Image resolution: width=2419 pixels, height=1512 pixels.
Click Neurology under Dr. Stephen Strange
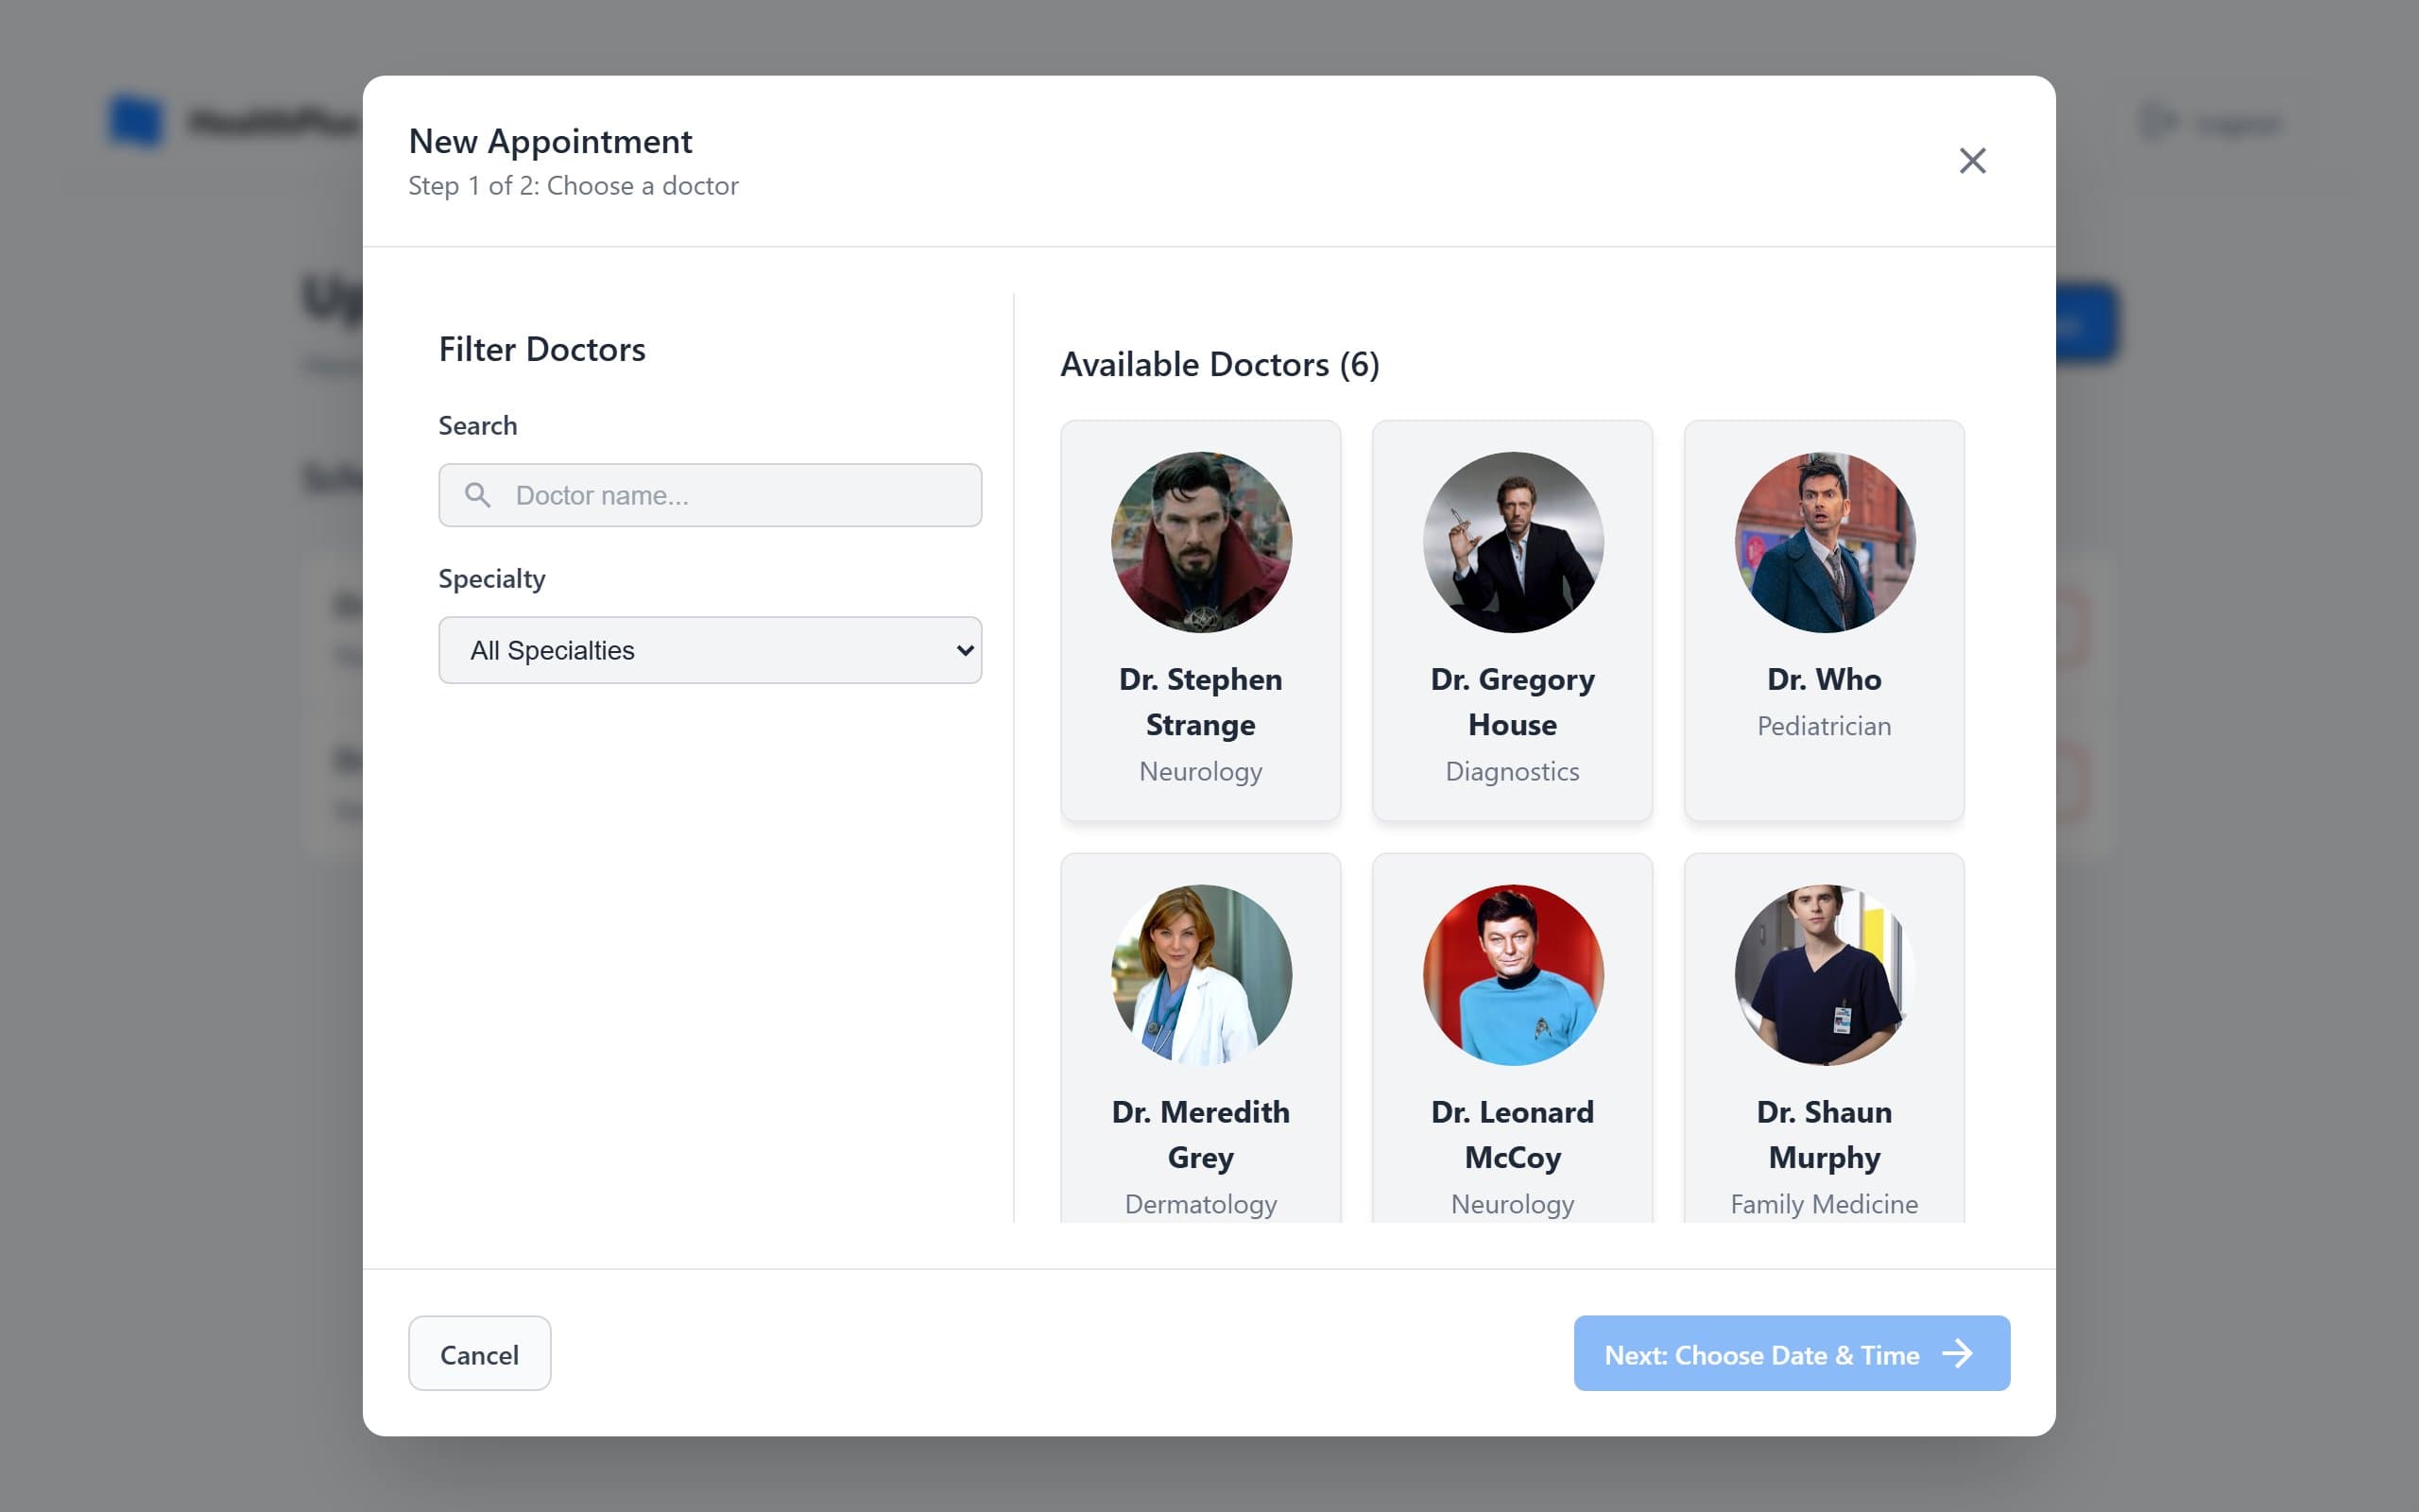point(1200,771)
